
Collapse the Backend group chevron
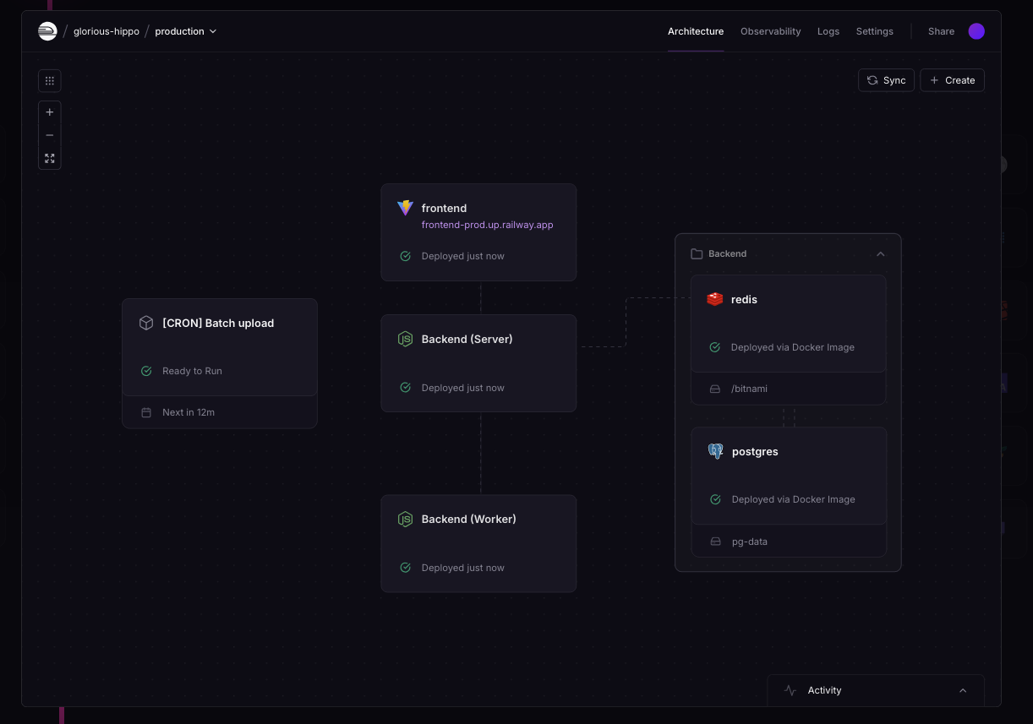(x=880, y=253)
